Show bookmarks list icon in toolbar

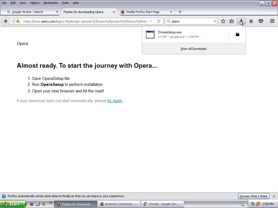(232, 21)
